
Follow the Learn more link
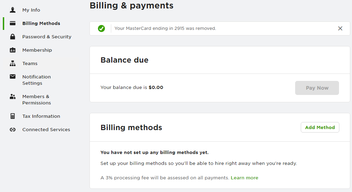click(x=244, y=178)
